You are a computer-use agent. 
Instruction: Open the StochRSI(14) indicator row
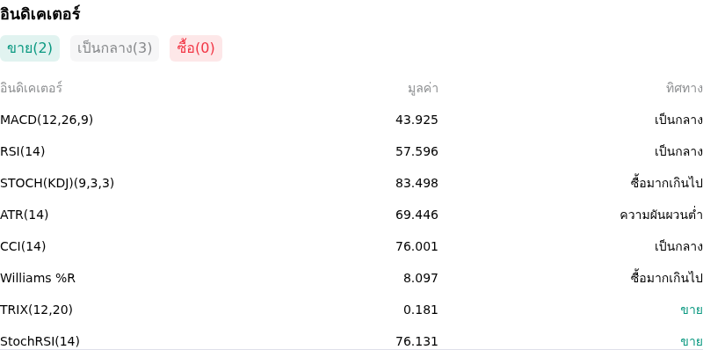pos(351,340)
